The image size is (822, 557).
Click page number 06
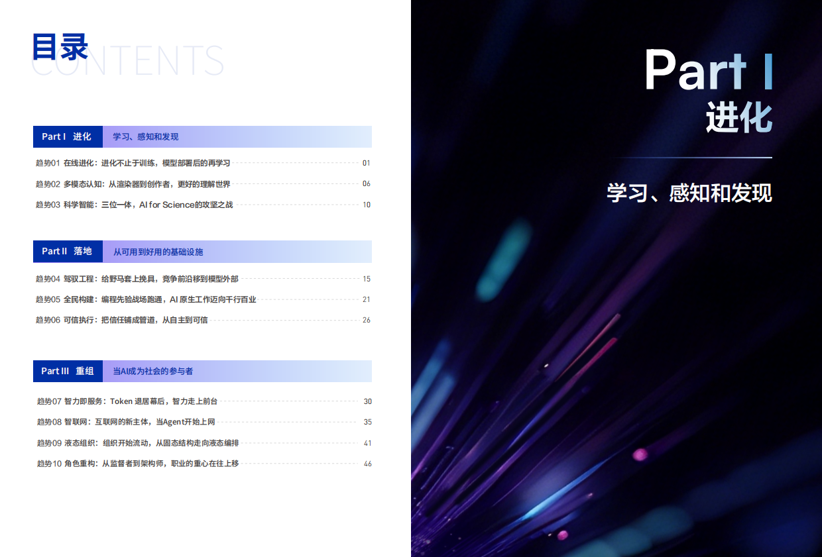point(367,183)
